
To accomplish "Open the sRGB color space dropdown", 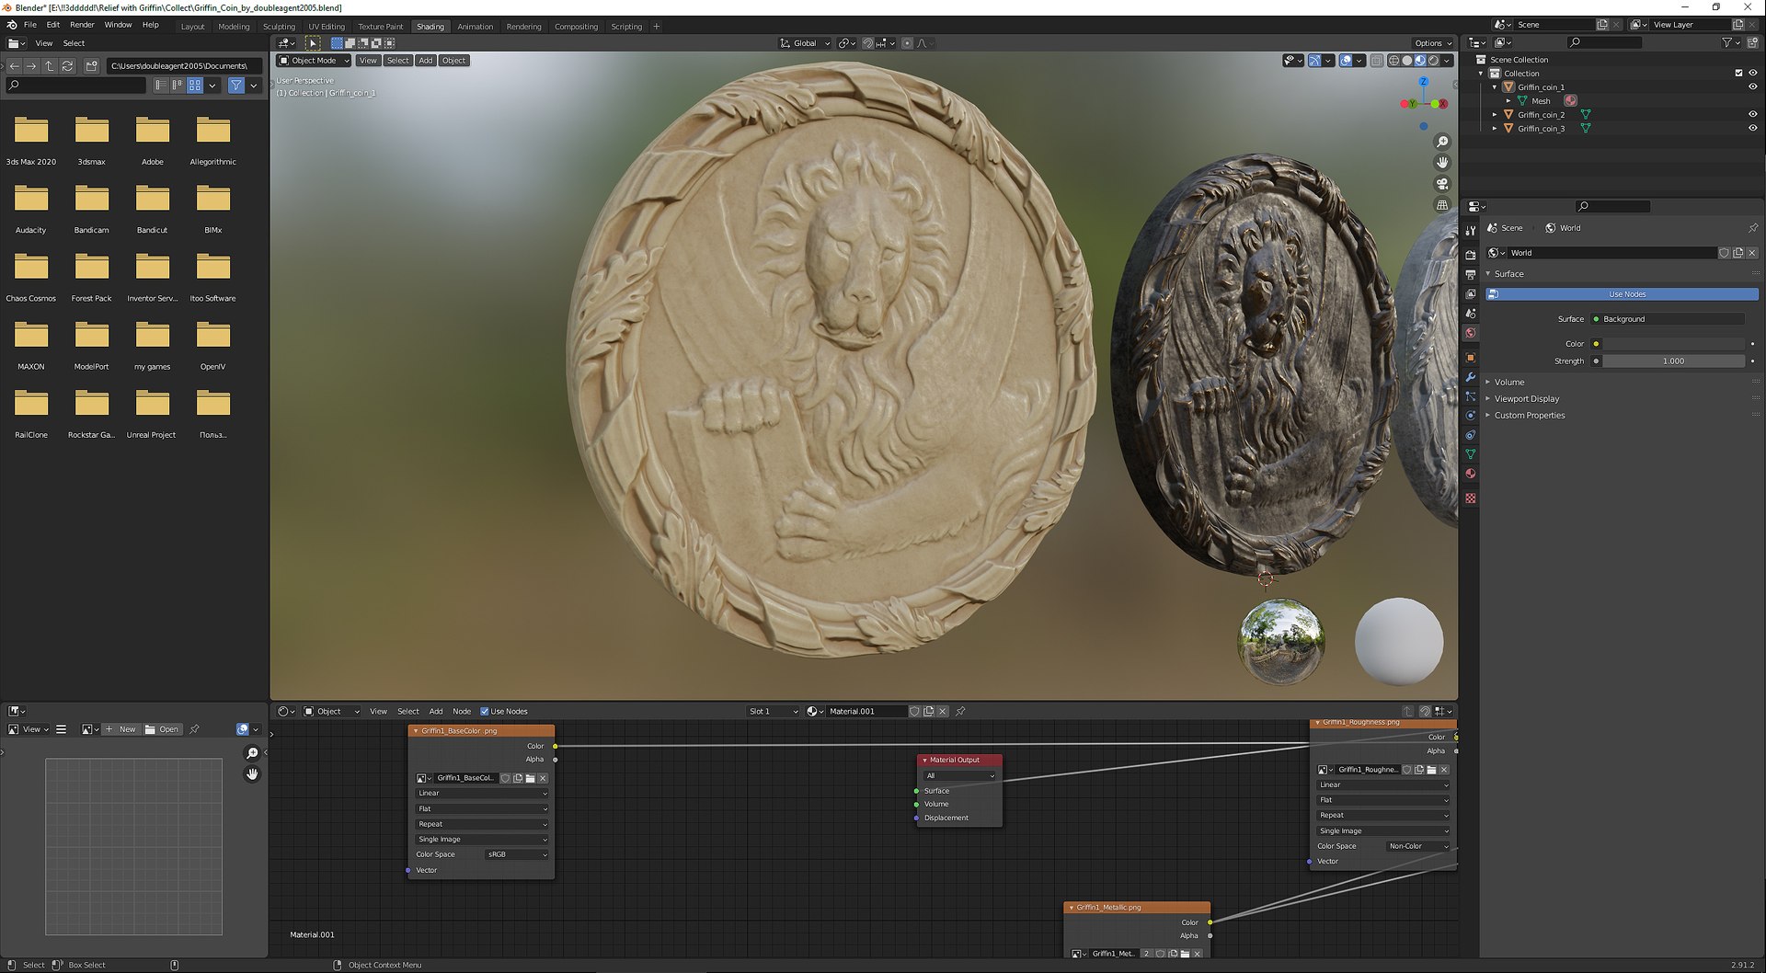I will 516,855.
